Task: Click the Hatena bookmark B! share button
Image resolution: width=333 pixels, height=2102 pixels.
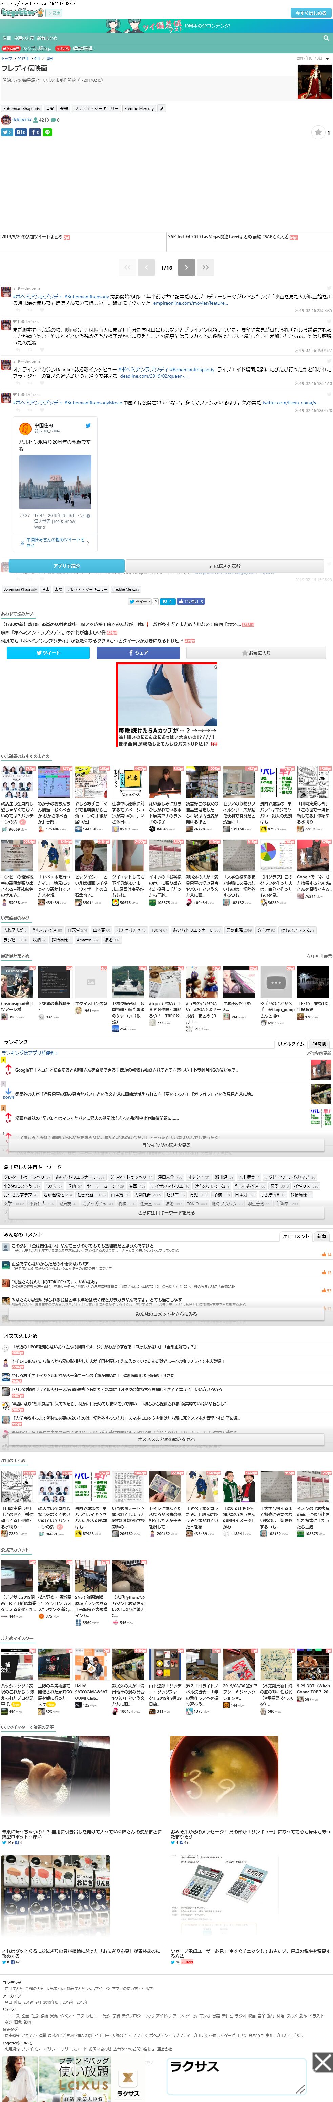Action: pos(20,132)
